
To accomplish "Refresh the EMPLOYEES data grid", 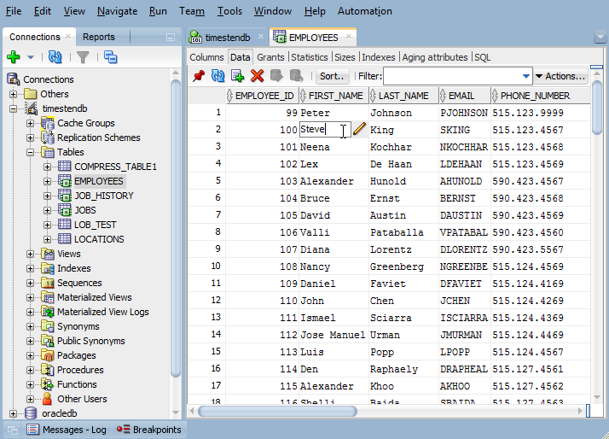I will (x=217, y=75).
